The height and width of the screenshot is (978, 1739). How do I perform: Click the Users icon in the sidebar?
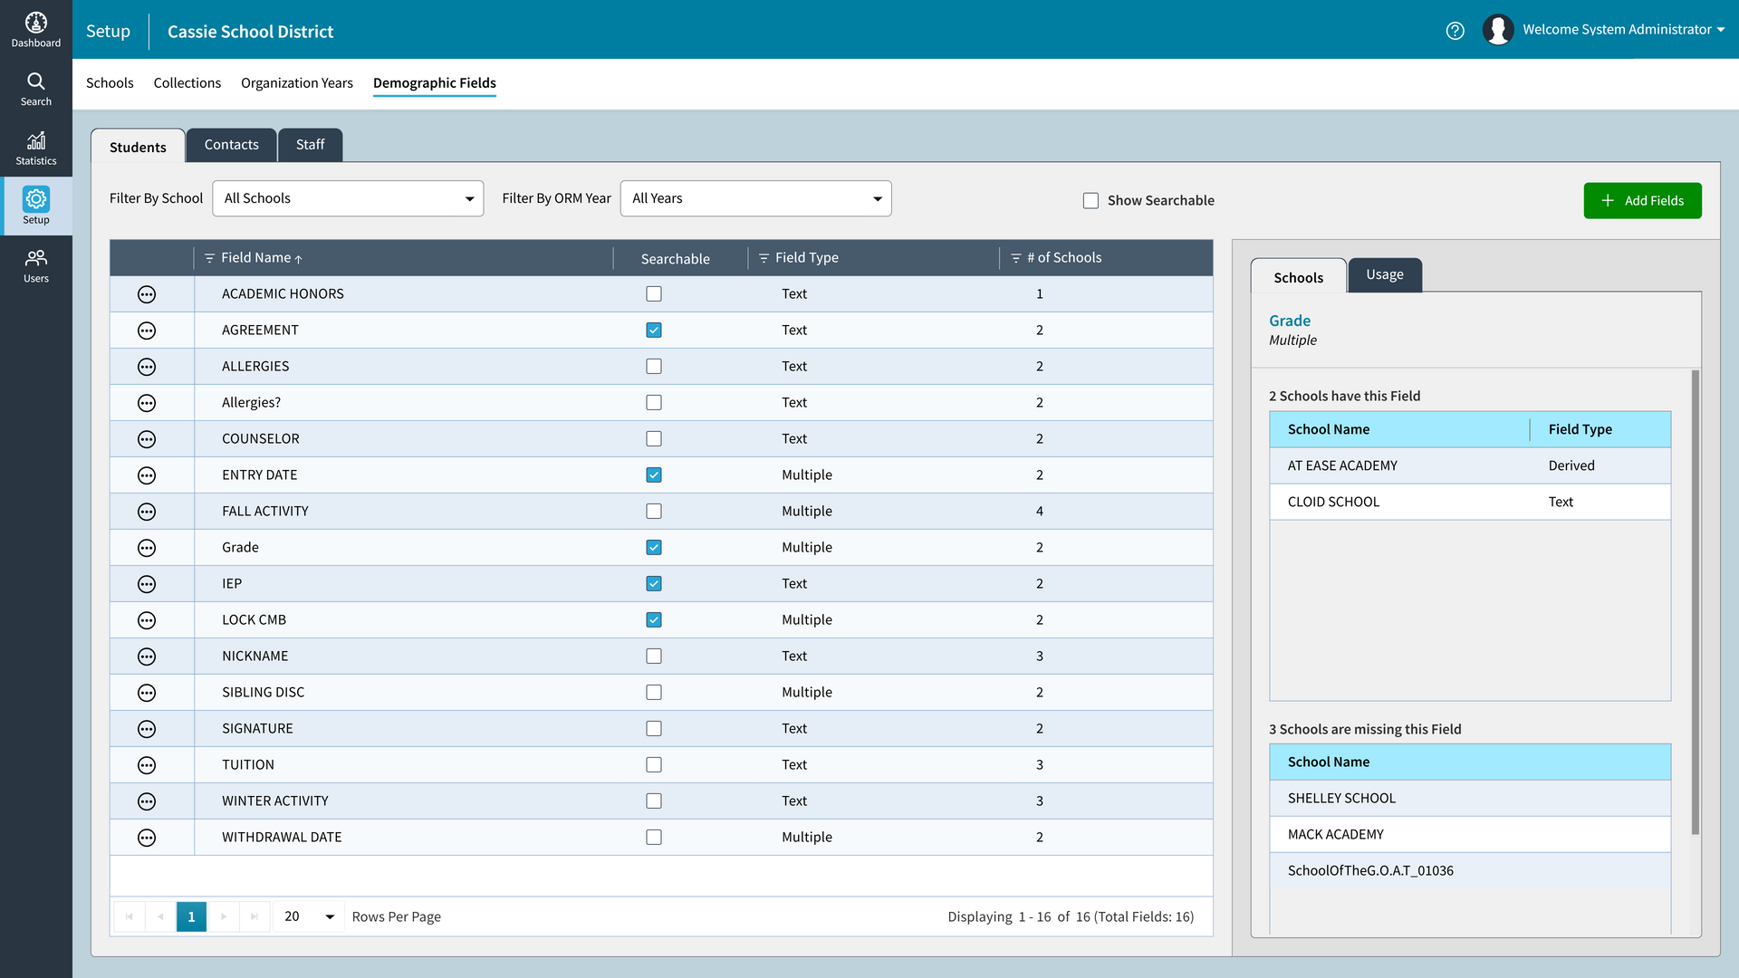tap(36, 264)
